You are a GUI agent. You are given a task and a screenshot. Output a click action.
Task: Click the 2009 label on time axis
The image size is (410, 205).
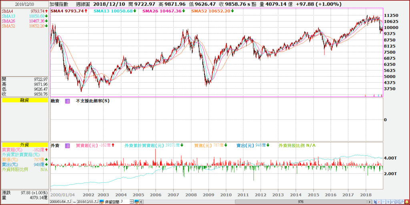coord(208,195)
